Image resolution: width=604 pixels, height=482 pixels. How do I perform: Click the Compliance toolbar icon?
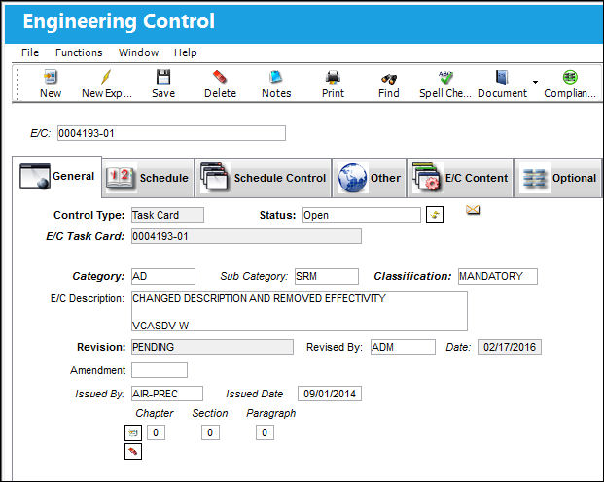pyautogui.click(x=570, y=78)
